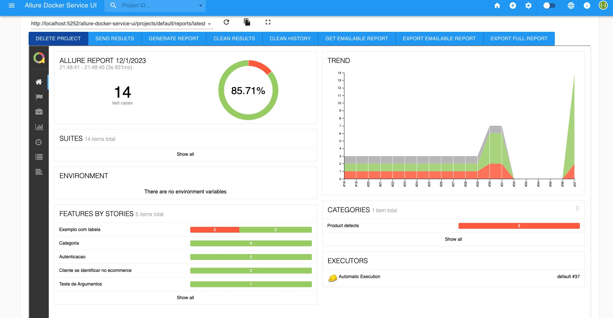This screenshot has height=318, width=613.
Task: Go to home via house icon in top bar
Action: click(497, 6)
